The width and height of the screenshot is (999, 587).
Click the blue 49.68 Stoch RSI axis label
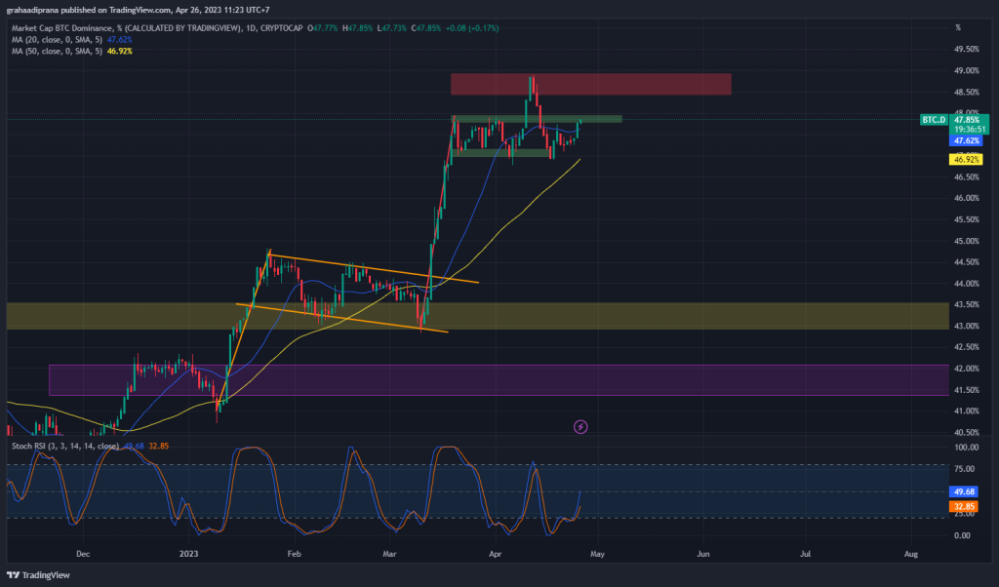coord(965,491)
